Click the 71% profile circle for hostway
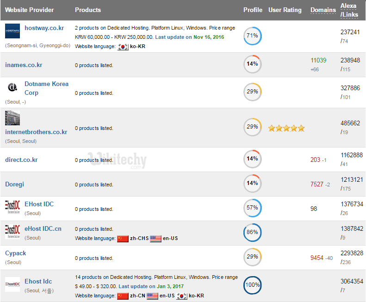This screenshot has height=302, width=366. pos(252,36)
